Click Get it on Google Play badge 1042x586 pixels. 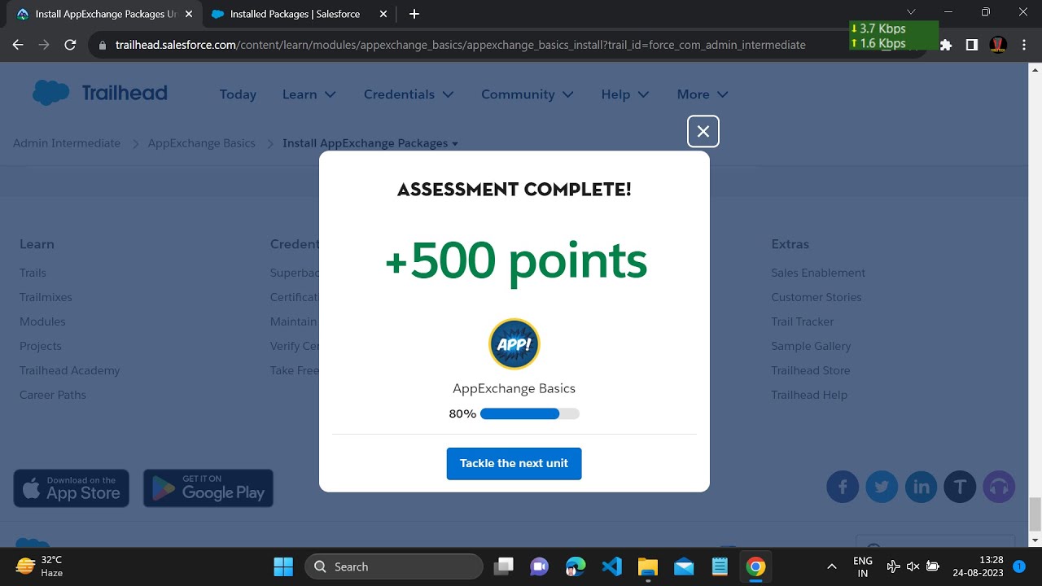[x=208, y=488]
